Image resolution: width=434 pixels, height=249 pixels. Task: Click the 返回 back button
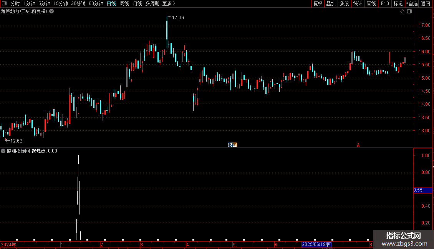pos(426,3)
